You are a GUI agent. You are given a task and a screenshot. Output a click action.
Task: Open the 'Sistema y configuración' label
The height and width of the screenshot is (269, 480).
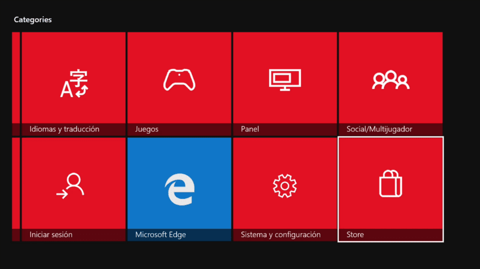[x=280, y=235]
